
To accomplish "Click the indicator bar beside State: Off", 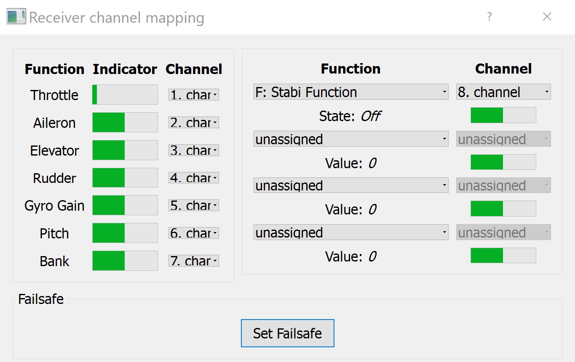I will [x=503, y=115].
